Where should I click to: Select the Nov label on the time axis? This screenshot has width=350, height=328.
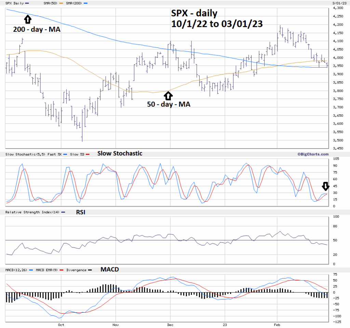point(116,324)
